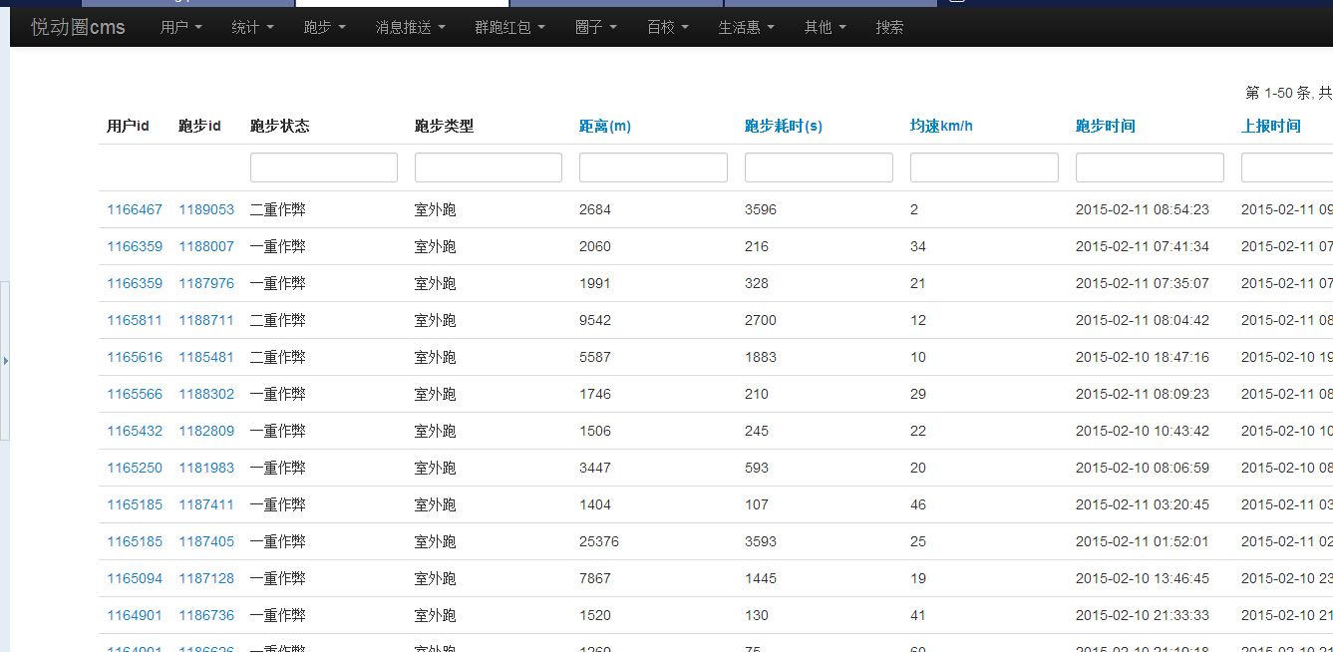
Task: Open run id 1181983
Action: [206, 468]
